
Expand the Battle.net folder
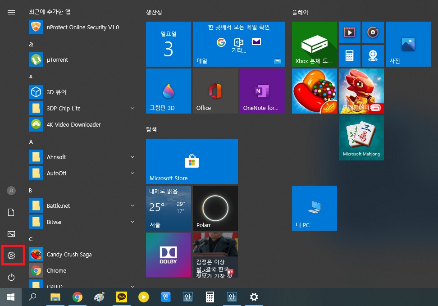click(132, 206)
